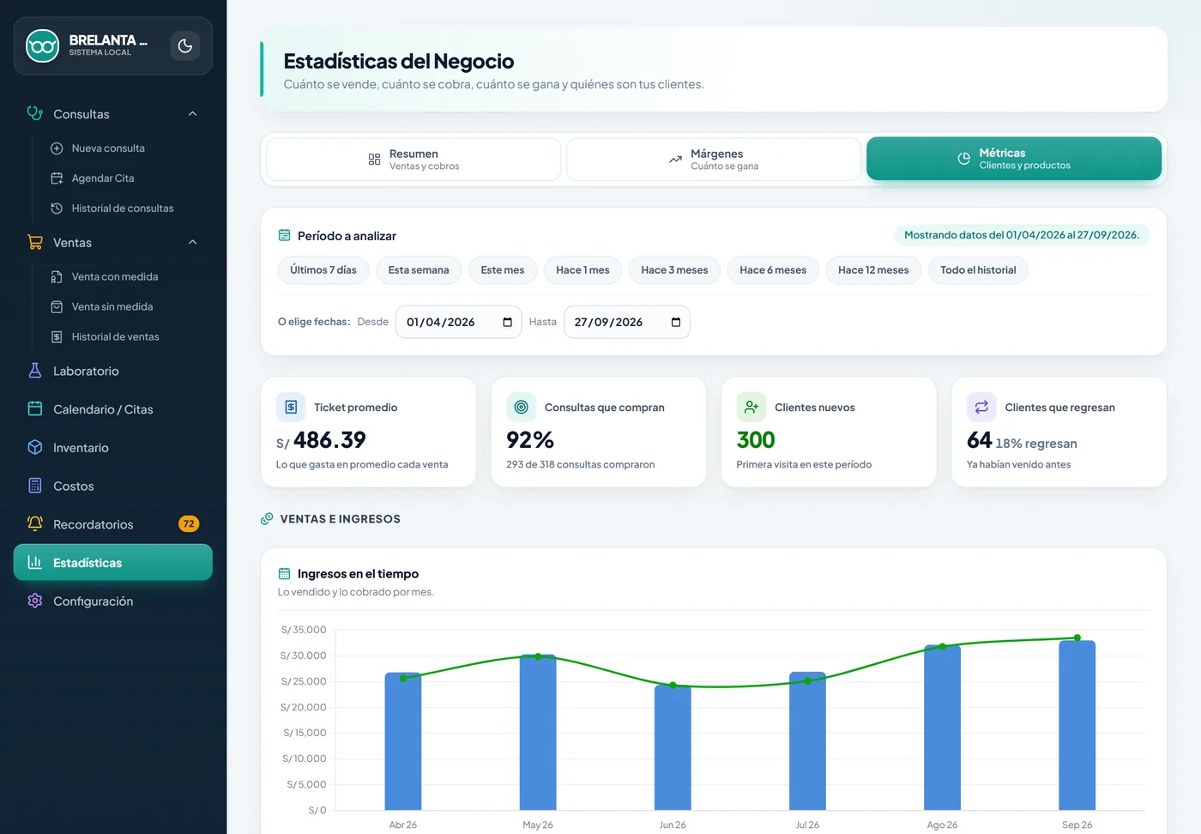Open Costos page
This screenshot has width=1201, height=834.
(113, 486)
